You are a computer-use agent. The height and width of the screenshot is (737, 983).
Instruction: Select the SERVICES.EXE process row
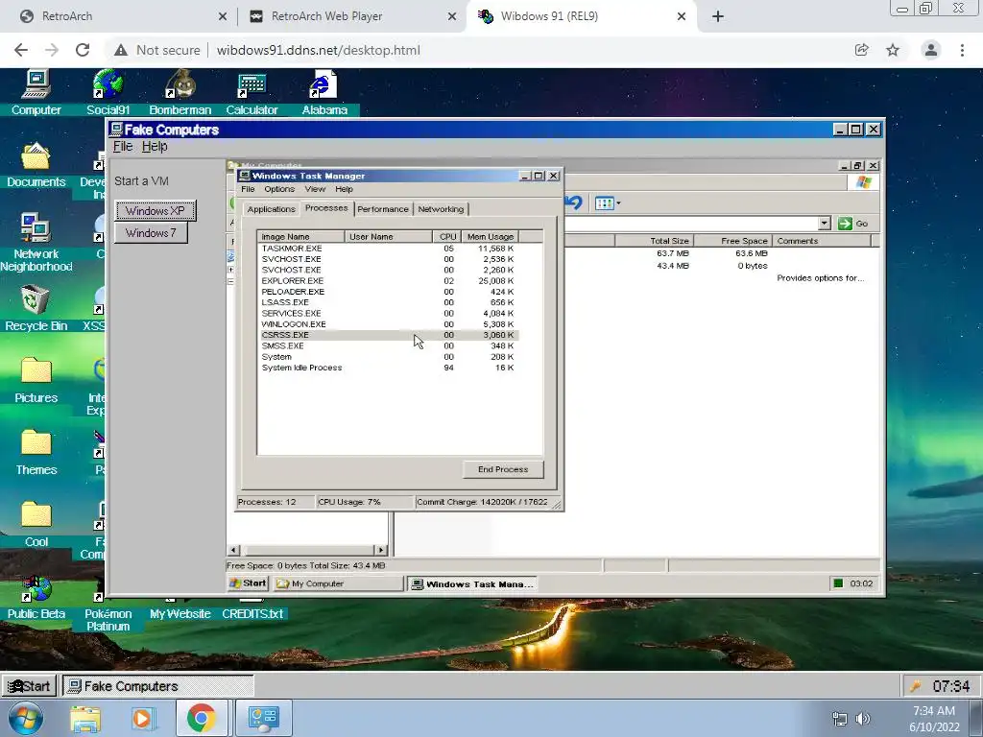pos(389,314)
